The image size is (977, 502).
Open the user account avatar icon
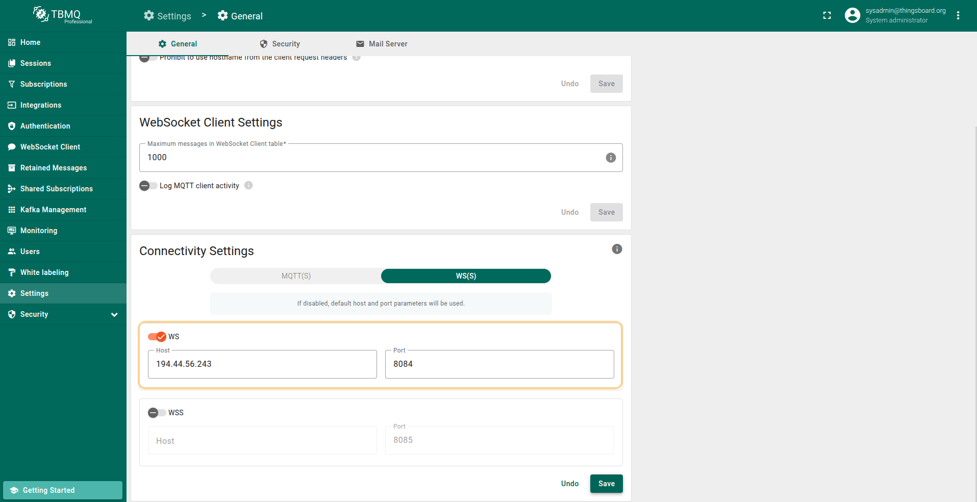(x=852, y=15)
